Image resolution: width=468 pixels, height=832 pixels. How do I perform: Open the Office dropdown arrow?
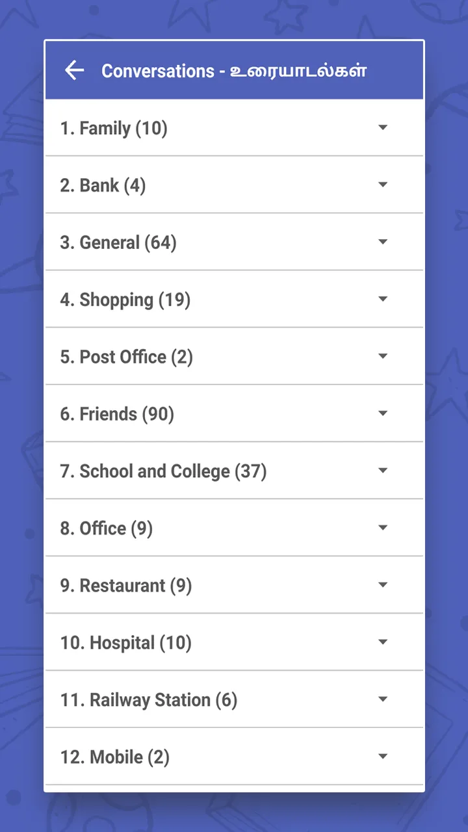[x=383, y=528]
